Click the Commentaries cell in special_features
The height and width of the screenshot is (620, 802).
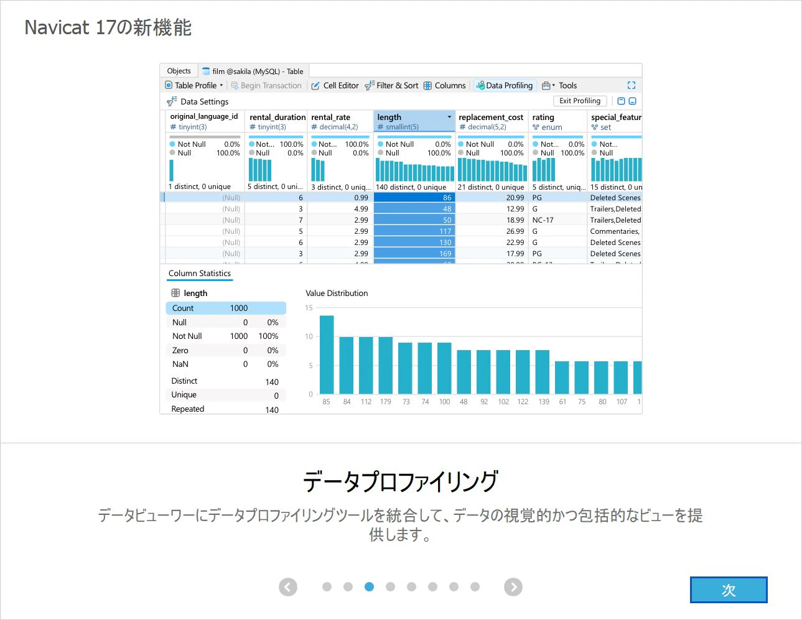615,231
